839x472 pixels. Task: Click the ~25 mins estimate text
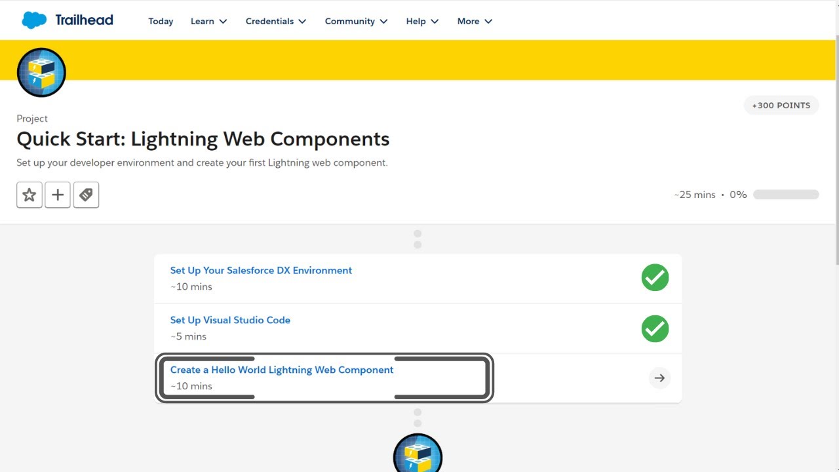(x=695, y=195)
